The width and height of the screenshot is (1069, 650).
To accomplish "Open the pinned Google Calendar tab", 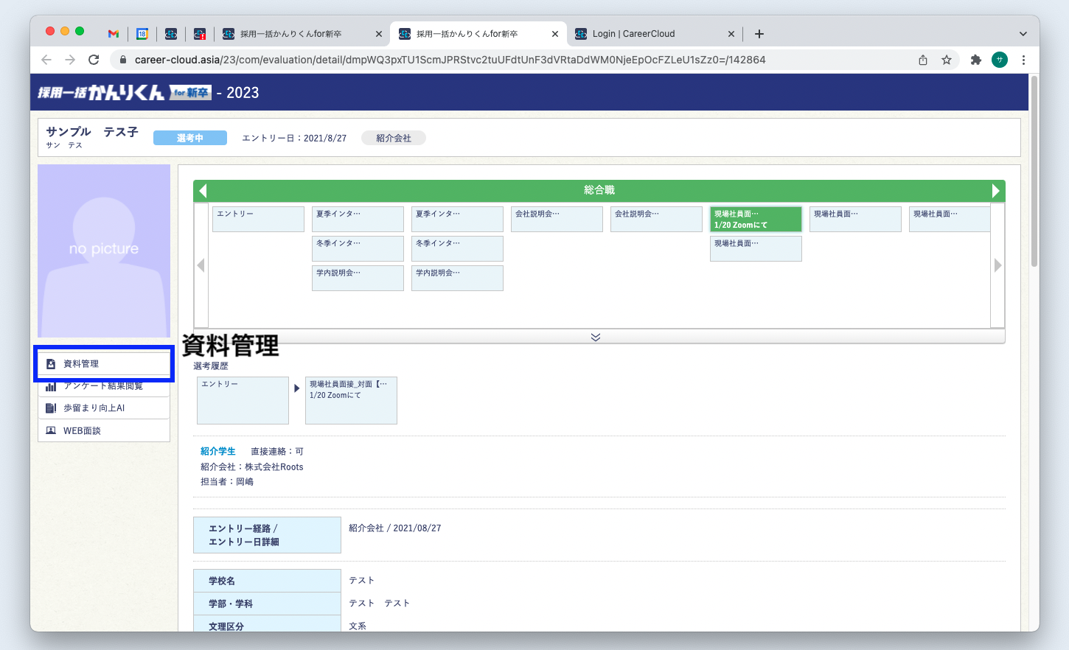I will click(x=142, y=34).
